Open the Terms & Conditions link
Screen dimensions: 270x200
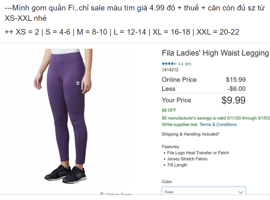pyautogui.click(x=218, y=124)
